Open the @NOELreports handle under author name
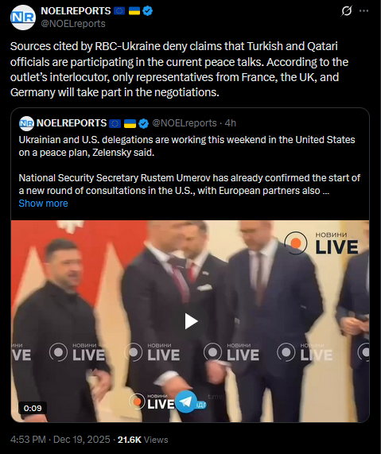Viewport: 381px width, 454px height. [x=73, y=24]
